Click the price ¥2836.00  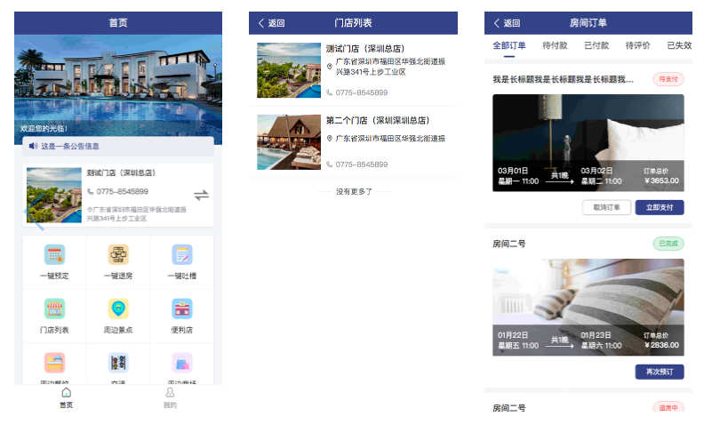[x=661, y=345]
